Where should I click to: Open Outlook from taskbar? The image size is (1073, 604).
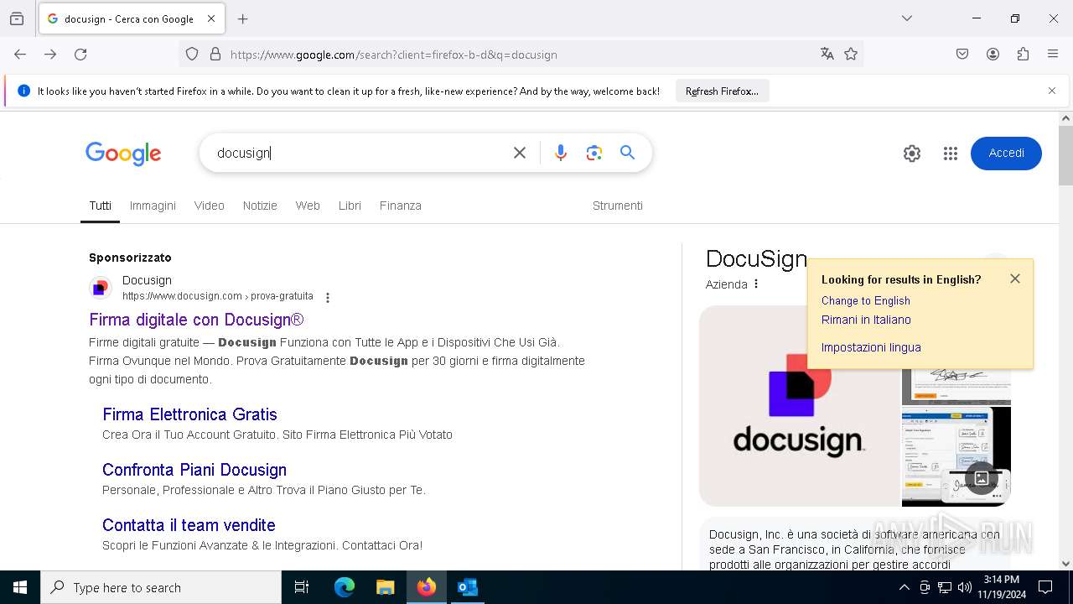point(467,587)
